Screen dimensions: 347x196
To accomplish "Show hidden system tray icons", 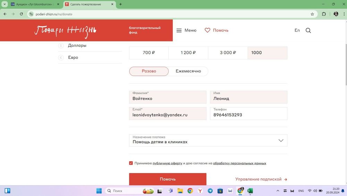I will tap(278, 191).
